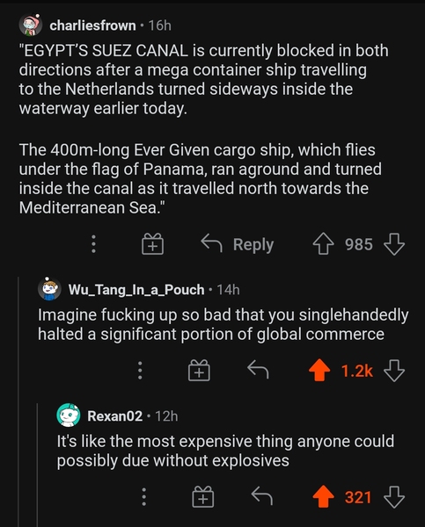Open overflow menu on Rexan02's comment
Viewport: 425px width, 527px height.
coord(144,496)
